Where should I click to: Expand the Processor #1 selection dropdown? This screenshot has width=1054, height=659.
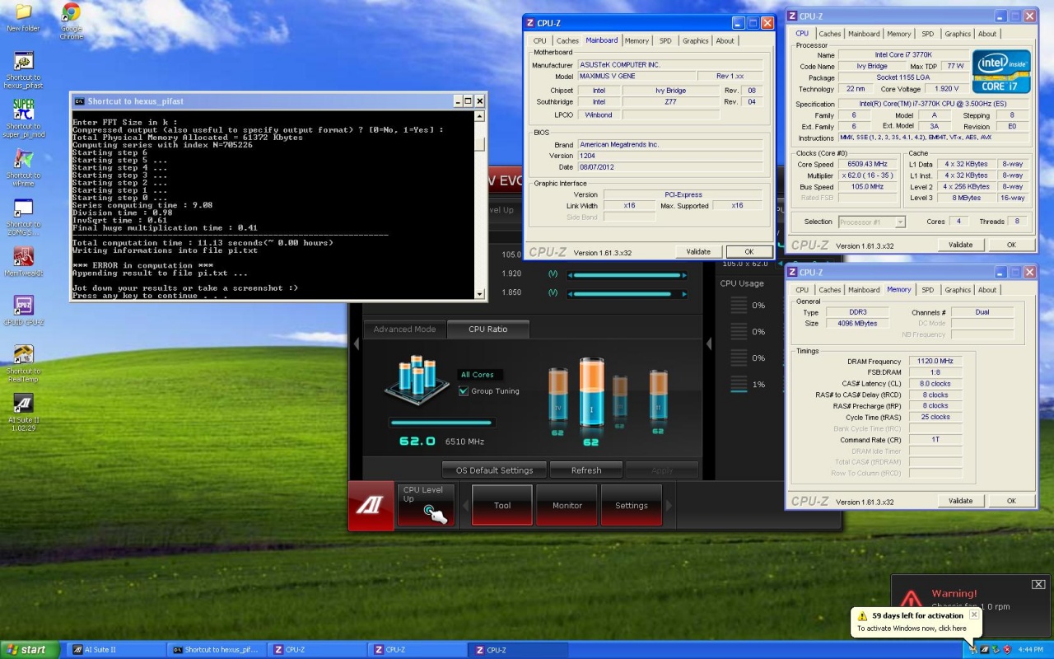(x=899, y=222)
